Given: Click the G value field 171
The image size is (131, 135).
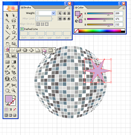Looking at the screenshot, I should point(119,19).
